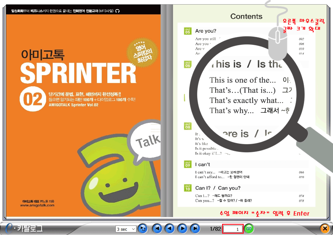Select the orange SPRINTER book cover page

tap(83, 110)
